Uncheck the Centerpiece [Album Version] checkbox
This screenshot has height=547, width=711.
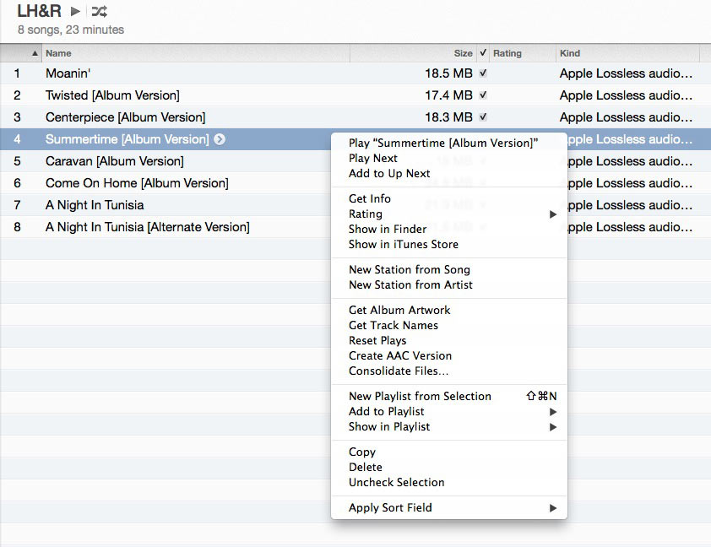pyautogui.click(x=481, y=117)
